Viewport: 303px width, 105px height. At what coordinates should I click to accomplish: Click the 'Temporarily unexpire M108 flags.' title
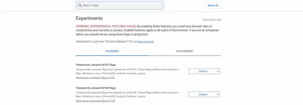point(96,88)
